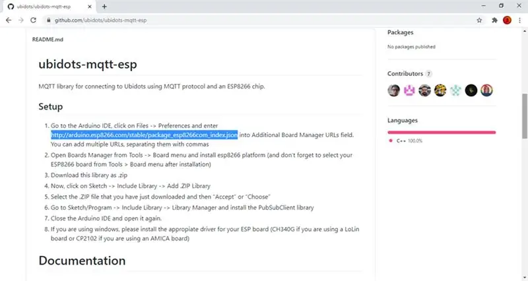
Task: Open a new tab with plus button
Action: 104,7
